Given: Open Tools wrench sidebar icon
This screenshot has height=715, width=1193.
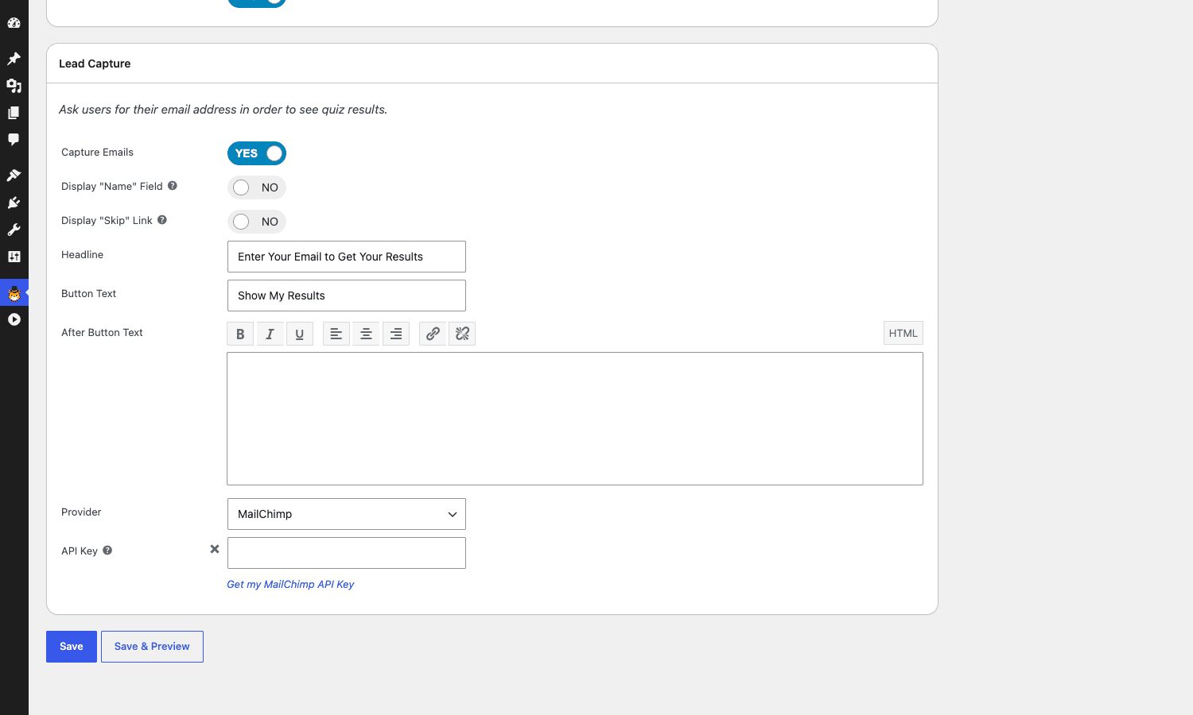Looking at the screenshot, I should click(x=14, y=230).
